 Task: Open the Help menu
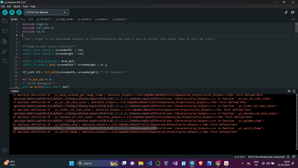coord(33,6)
